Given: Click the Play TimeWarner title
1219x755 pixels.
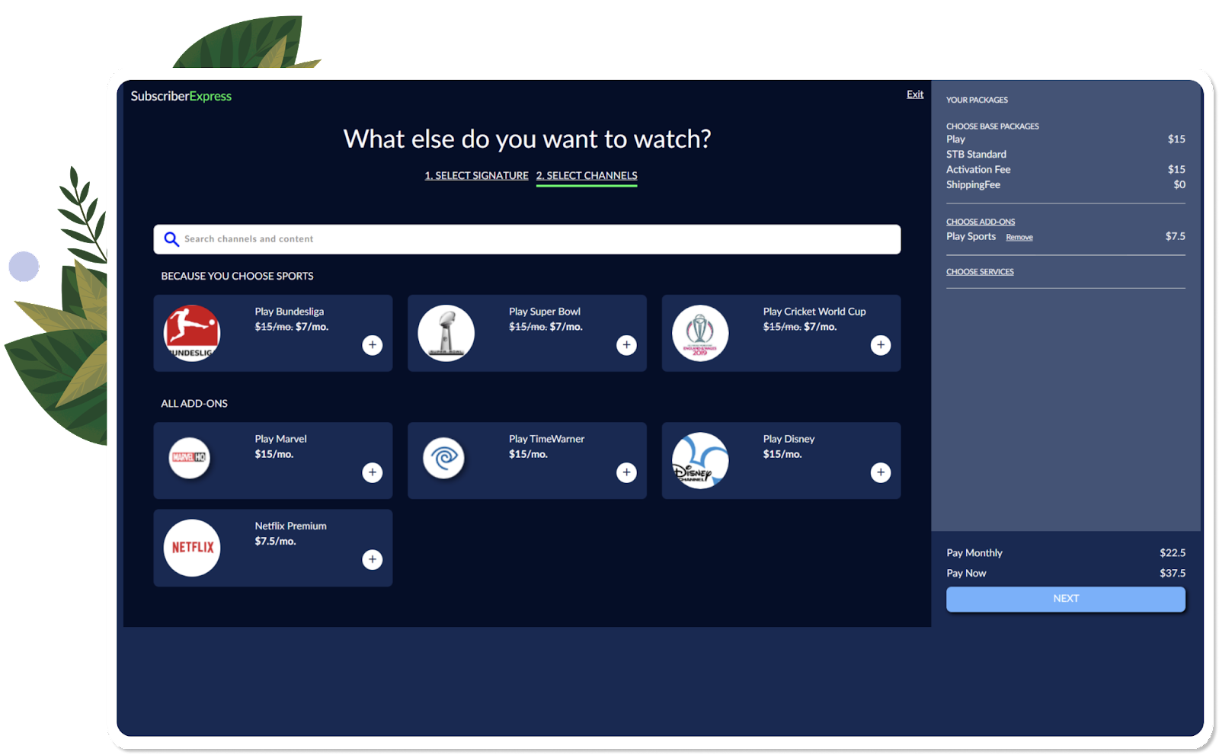Looking at the screenshot, I should pos(547,439).
